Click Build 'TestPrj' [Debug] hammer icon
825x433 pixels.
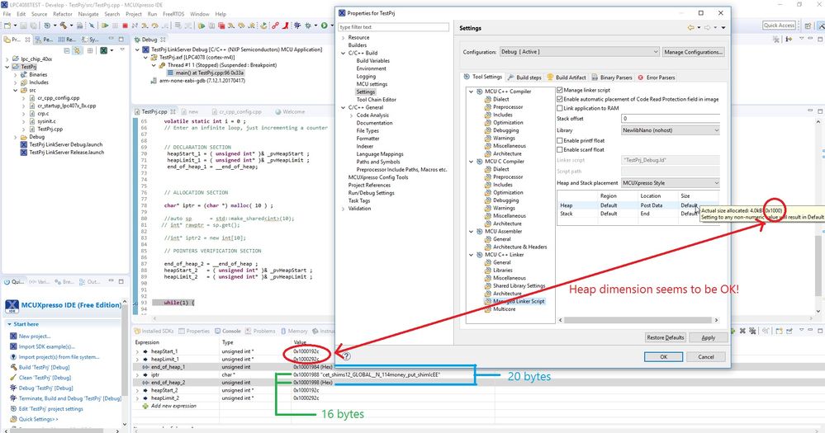[13, 367]
